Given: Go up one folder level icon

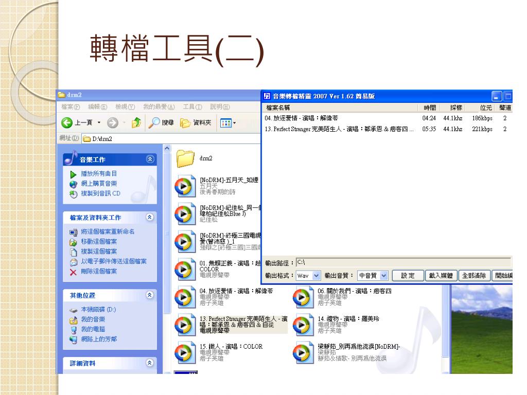Looking at the screenshot, I should [x=136, y=123].
